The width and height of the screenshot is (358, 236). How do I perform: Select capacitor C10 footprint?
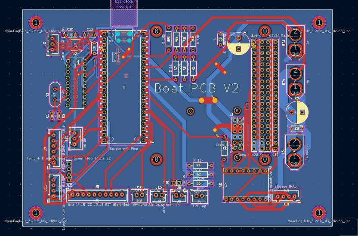pyautogui.click(x=70, y=35)
